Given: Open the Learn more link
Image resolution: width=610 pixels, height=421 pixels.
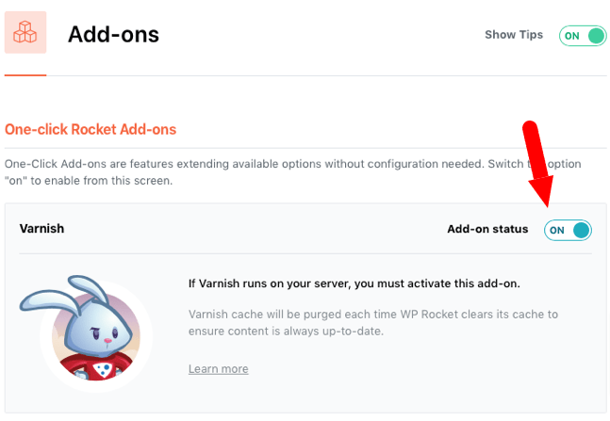Looking at the screenshot, I should 218,369.
